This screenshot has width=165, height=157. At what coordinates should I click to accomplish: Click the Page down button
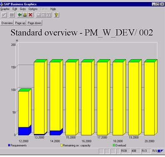tap(34, 23)
